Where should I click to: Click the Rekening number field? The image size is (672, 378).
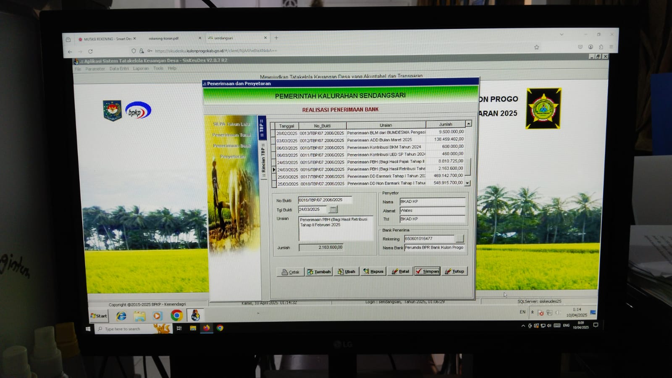(x=429, y=239)
